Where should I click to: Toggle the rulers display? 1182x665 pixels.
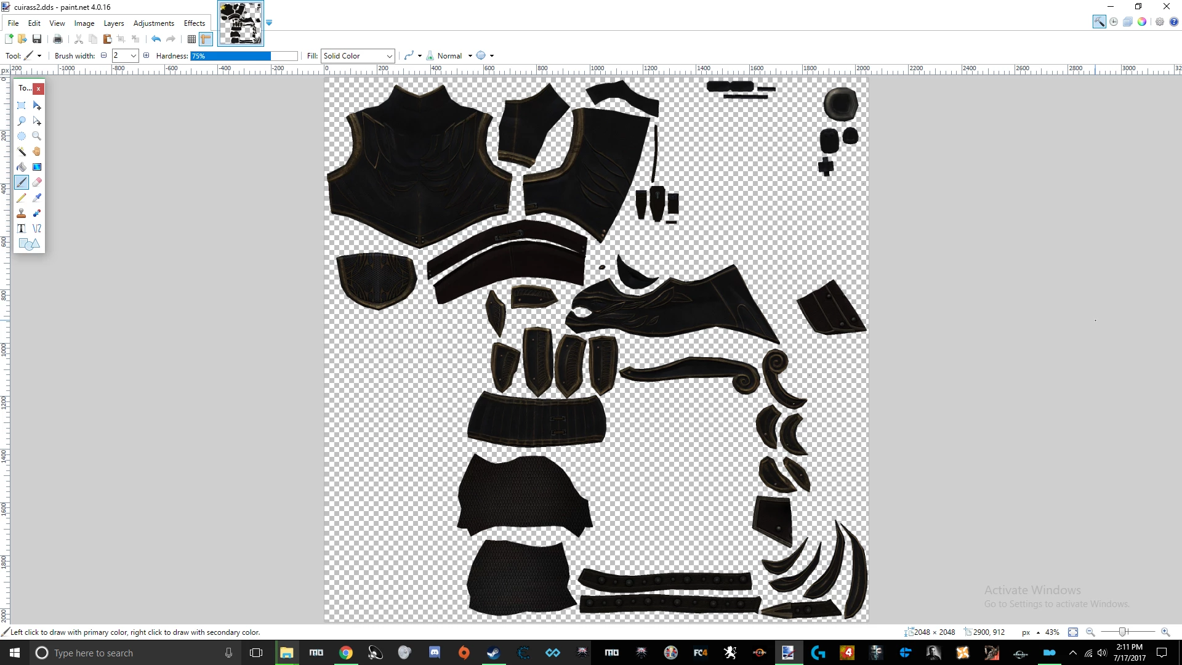point(206,39)
